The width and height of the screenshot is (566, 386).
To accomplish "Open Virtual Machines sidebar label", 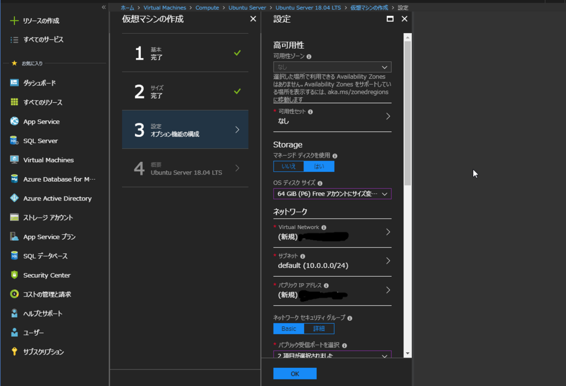I will click(x=49, y=160).
